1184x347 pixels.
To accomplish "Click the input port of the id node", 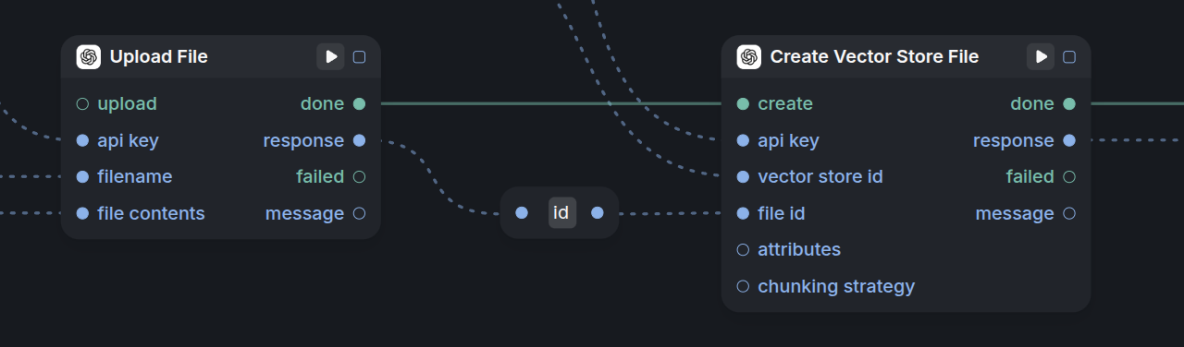I will [522, 212].
